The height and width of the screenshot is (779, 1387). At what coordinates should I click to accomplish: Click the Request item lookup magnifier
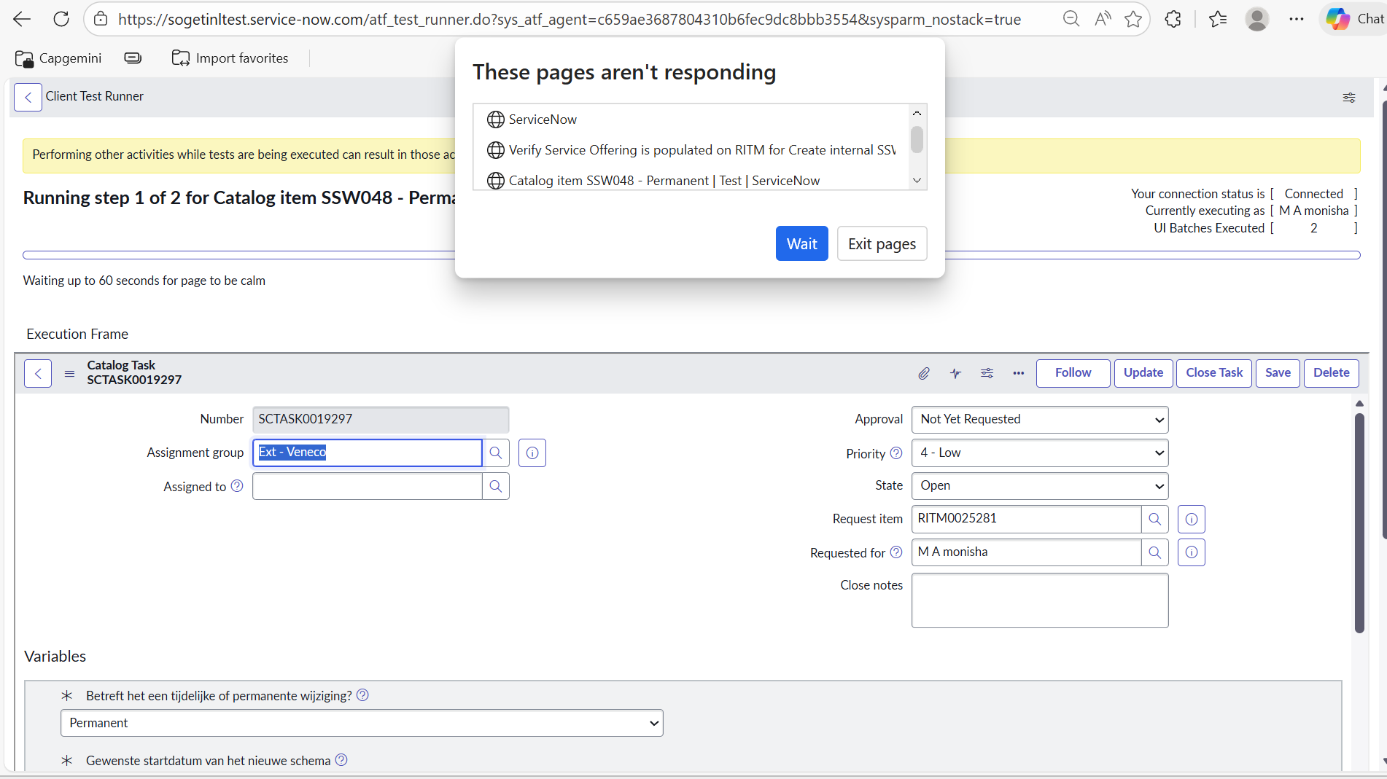[1154, 519]
